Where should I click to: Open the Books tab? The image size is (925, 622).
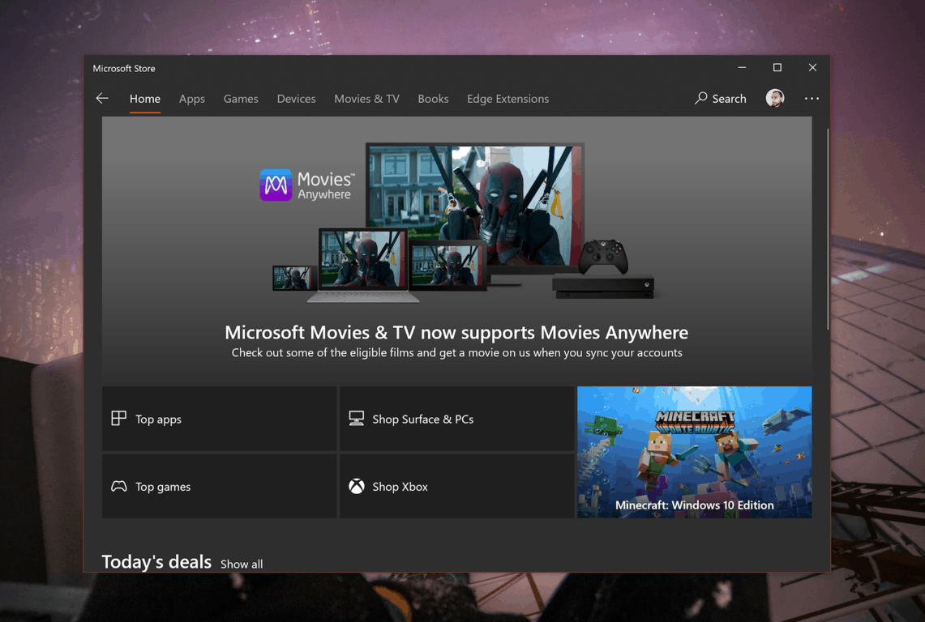(x=433, y=99)
